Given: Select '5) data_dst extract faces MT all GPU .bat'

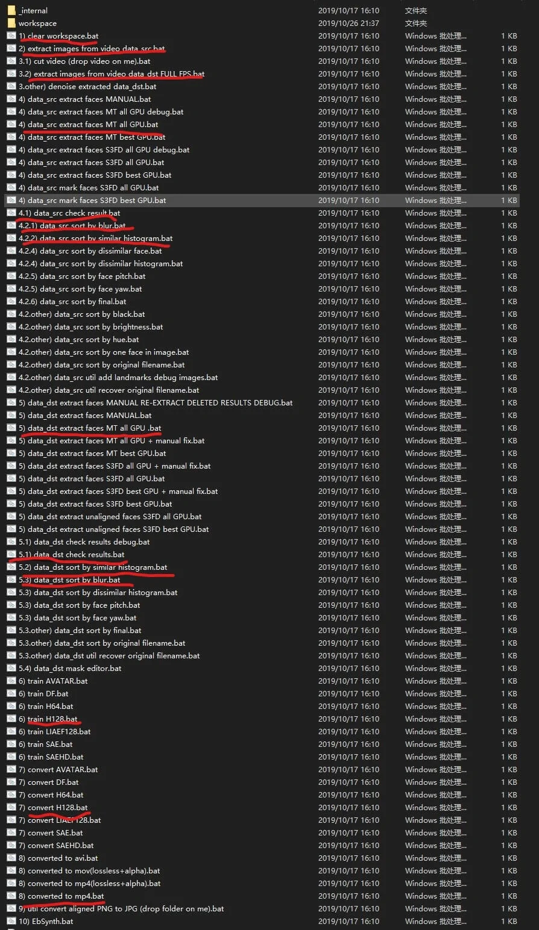Looking at the screenshot, I should 90,428.
